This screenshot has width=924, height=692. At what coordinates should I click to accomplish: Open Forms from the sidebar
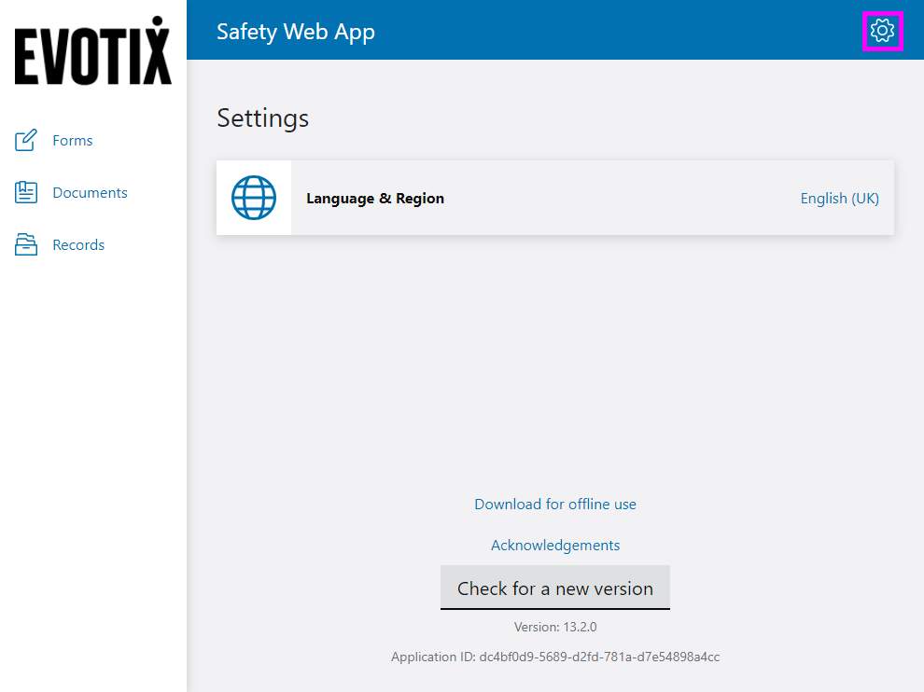tap(73, 141)
